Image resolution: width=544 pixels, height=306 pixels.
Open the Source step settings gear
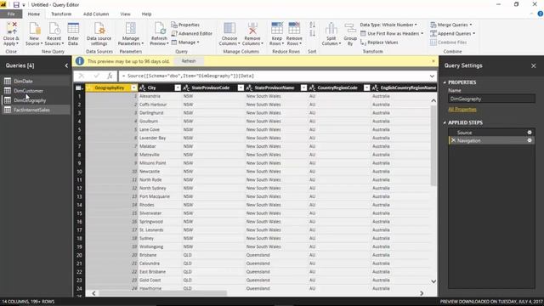(x=530, y=133)
